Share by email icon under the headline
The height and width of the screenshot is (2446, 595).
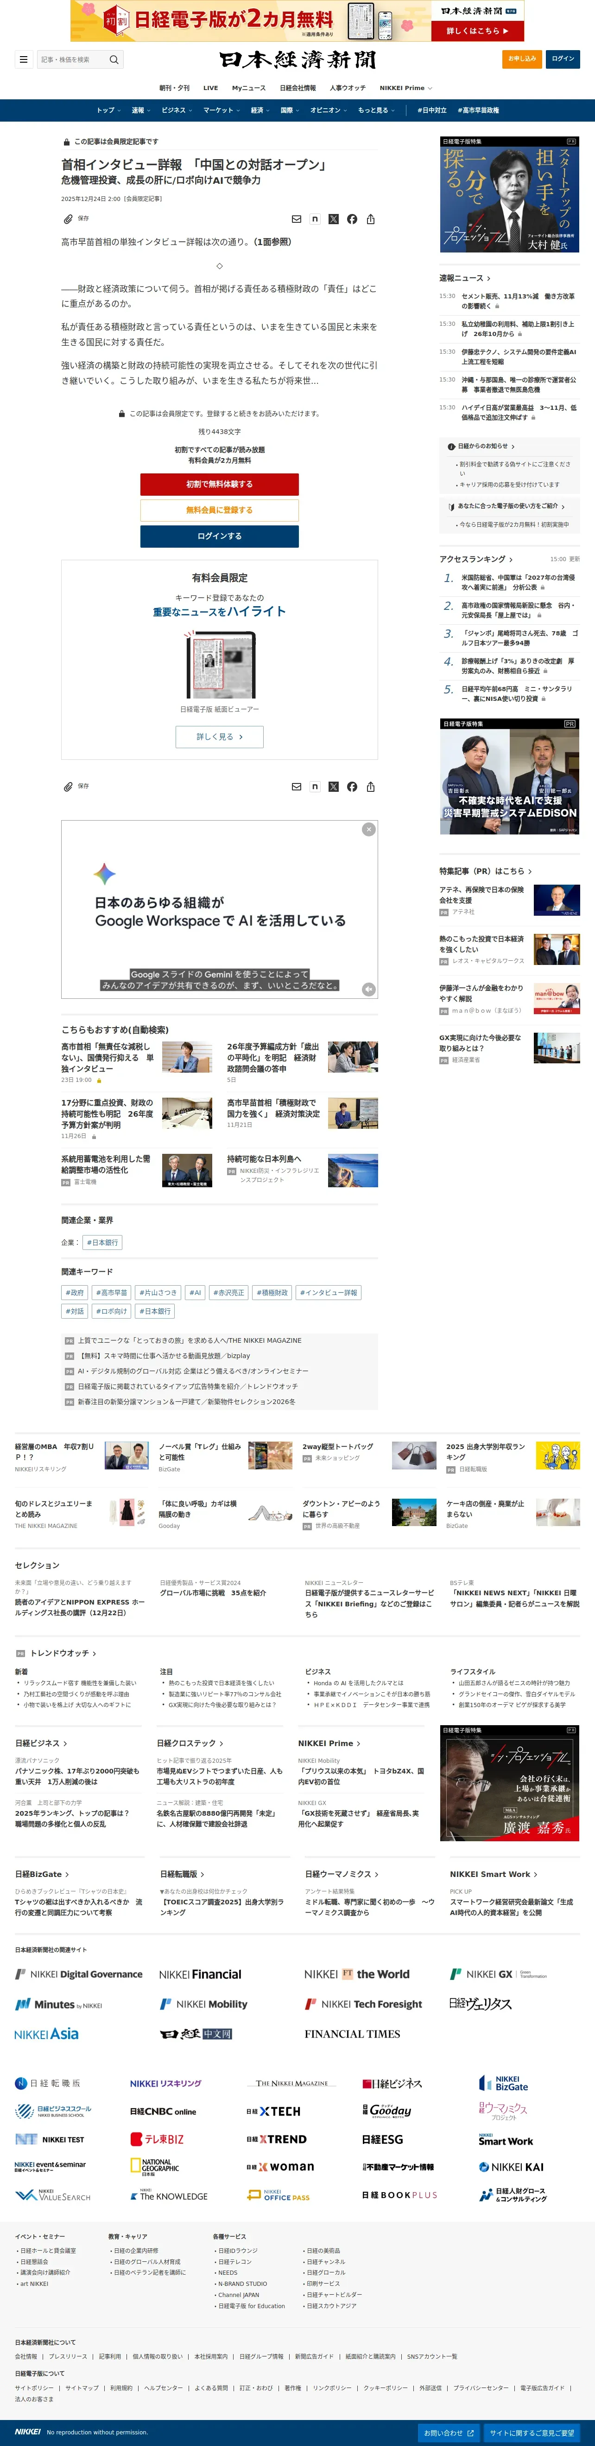point(297,220)
